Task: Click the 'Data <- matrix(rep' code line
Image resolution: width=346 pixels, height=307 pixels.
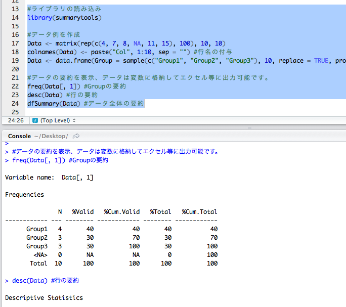Action: tap(126, 43)
